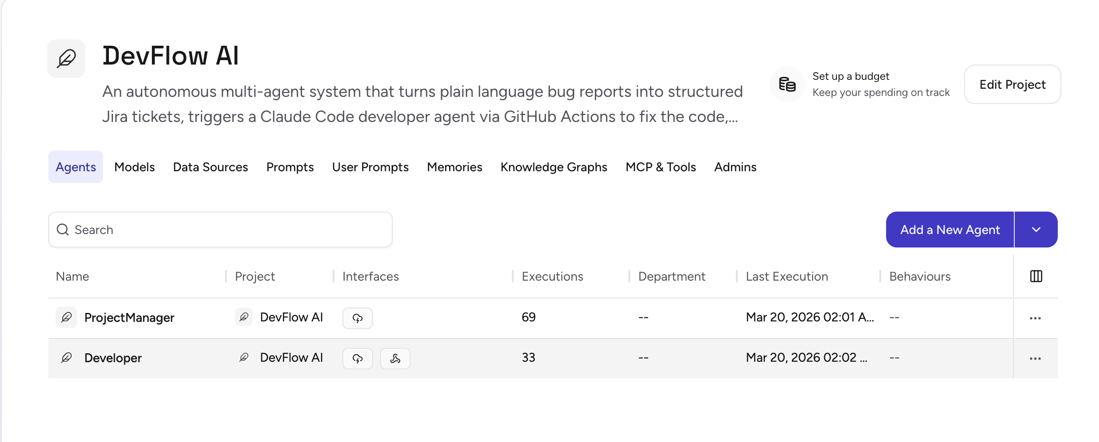
Task: Focus the agent Search field
Action: tap(221, 230)
